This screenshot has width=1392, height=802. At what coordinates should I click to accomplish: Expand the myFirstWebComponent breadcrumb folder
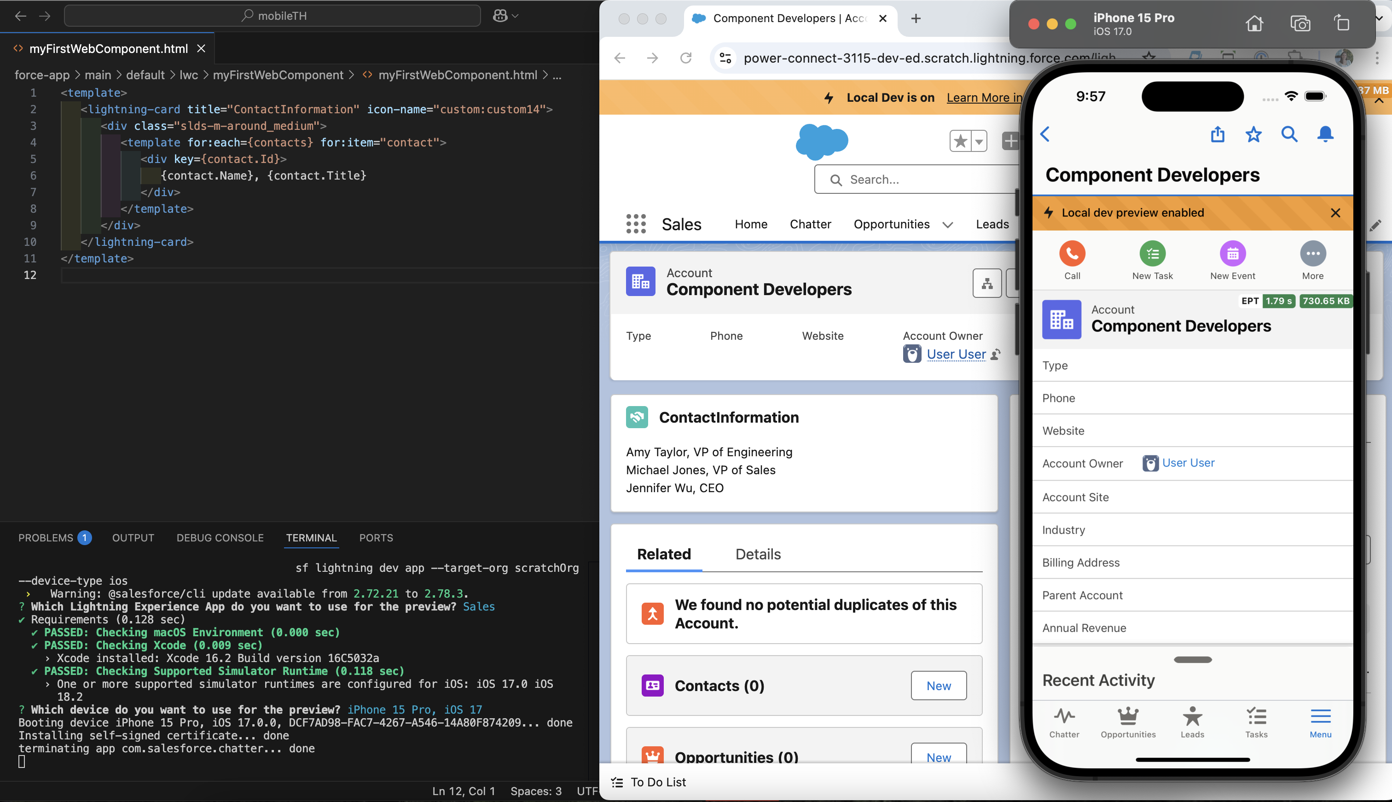pos(278,75)
